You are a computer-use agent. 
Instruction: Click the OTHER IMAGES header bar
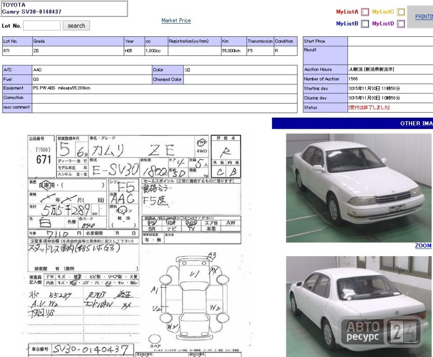(x=352, y=123)
